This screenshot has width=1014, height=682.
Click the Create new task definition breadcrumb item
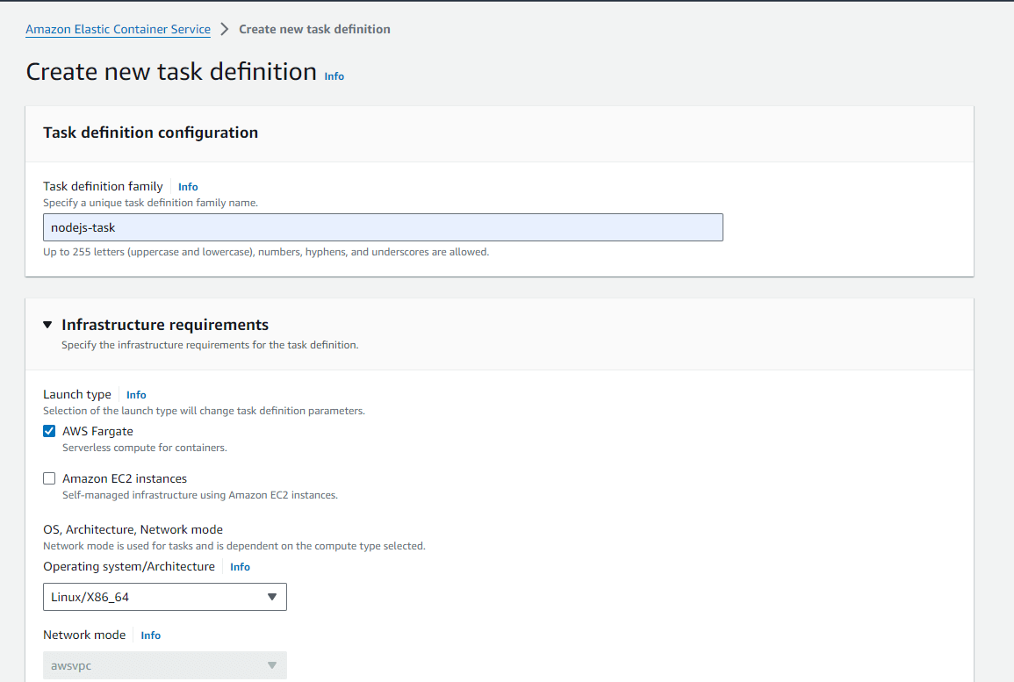click(314, 28)
